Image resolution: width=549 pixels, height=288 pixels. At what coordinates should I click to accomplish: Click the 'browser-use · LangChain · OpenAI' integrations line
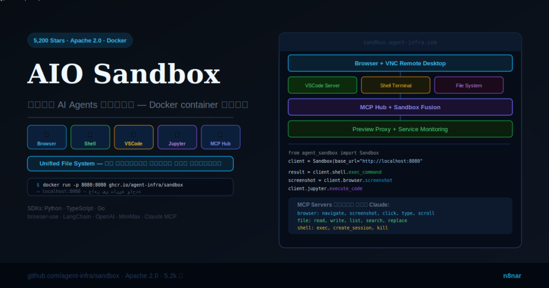[102, 217]
